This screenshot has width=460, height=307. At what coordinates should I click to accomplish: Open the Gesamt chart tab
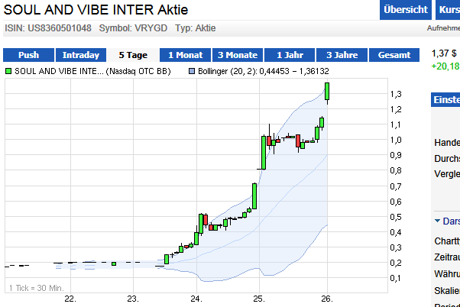[394, 55]
